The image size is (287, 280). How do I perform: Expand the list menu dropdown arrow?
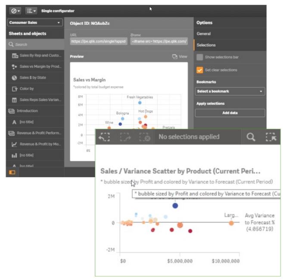click(x=34, y=11)
